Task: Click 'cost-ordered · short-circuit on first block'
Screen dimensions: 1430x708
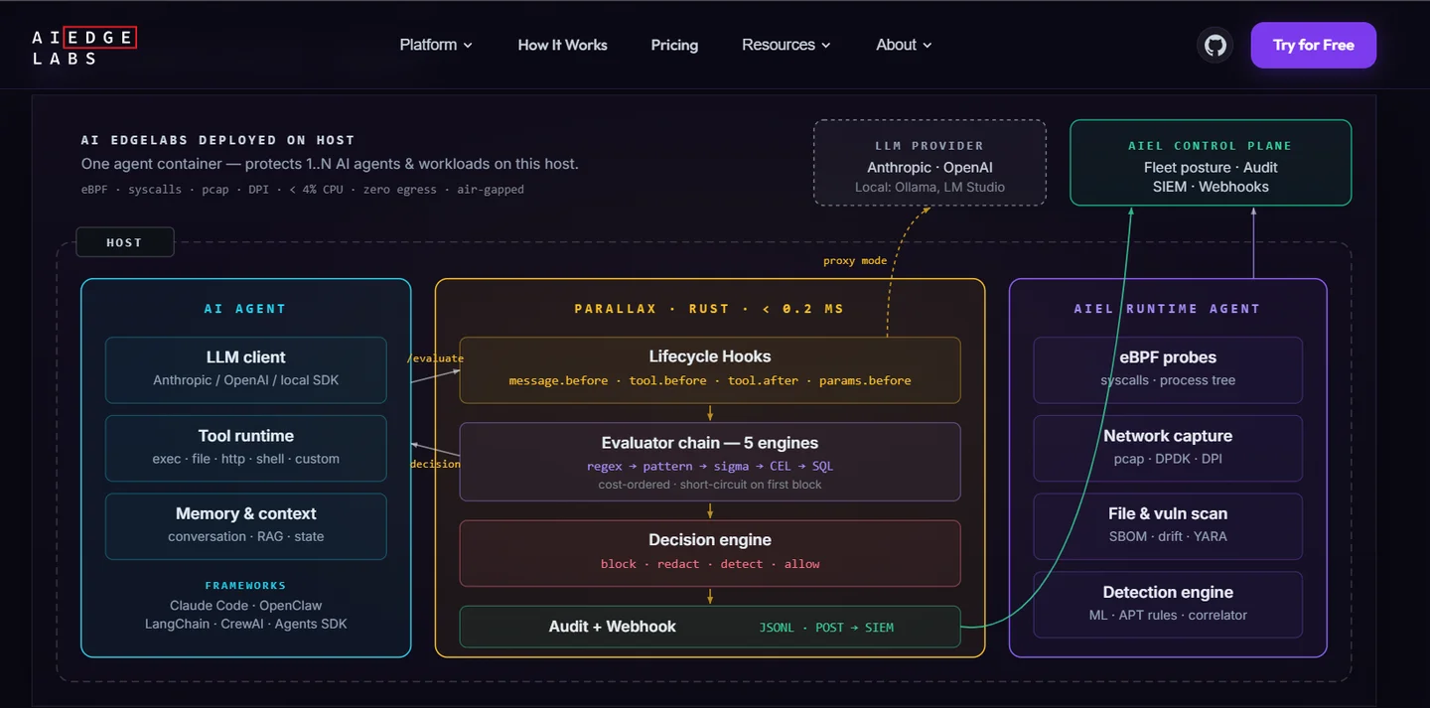Action: click(710, 485)
